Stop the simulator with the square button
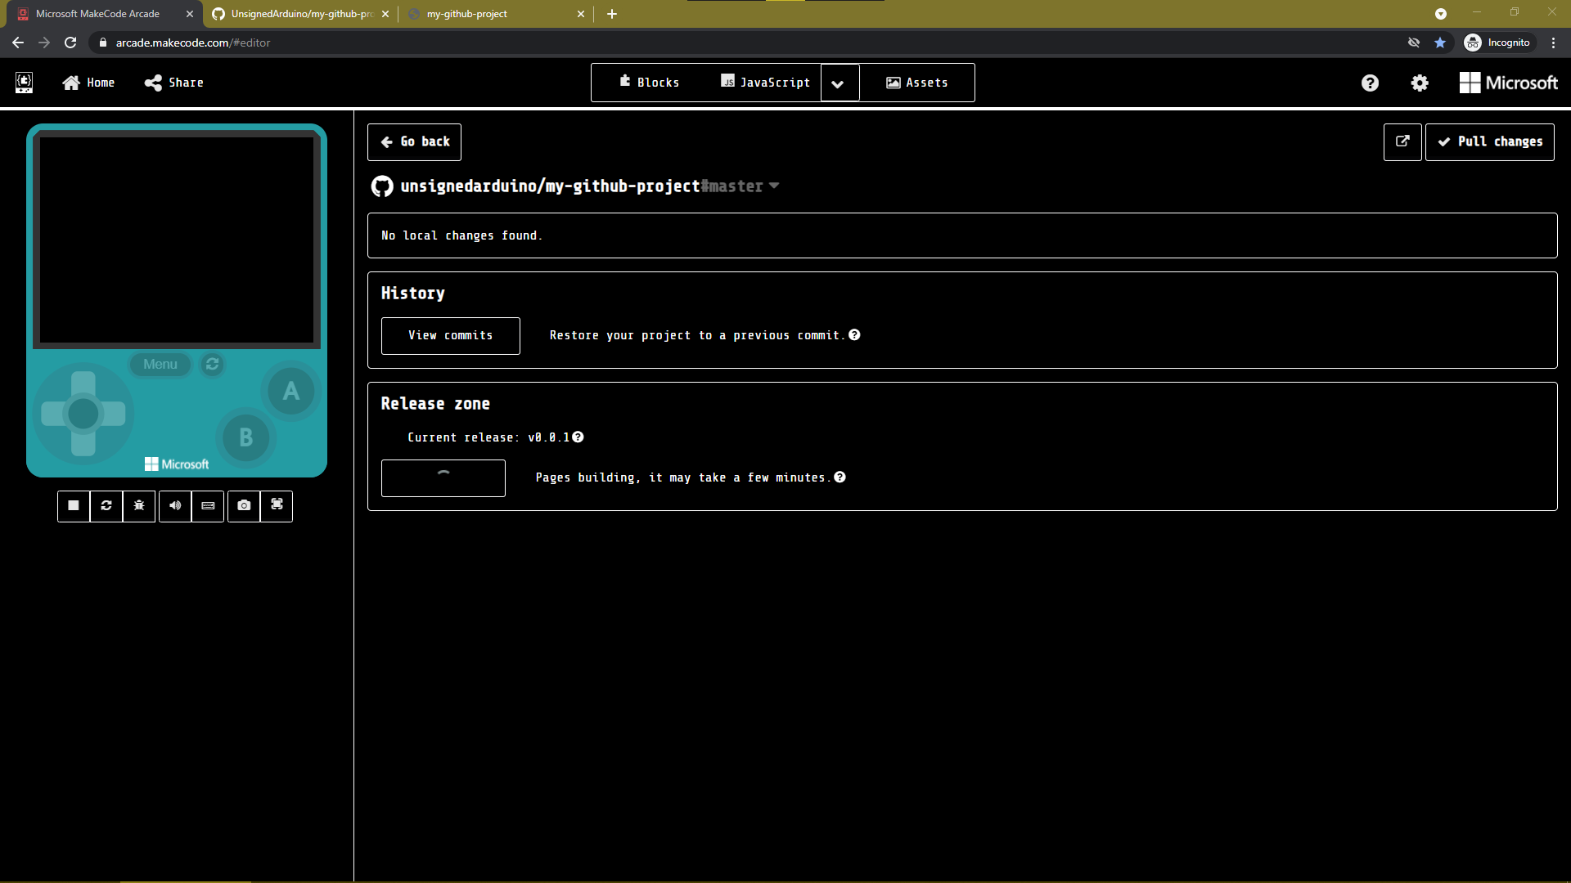 (74, 506)
